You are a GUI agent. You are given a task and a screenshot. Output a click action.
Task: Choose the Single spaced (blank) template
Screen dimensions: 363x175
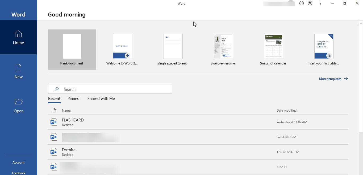click(x=173, y=50)
